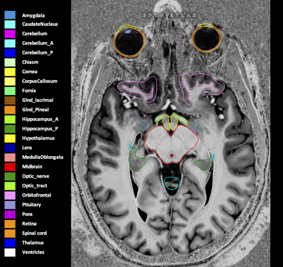
Task: Click the 'Cerebellum_P' label
Action: tap(37, 53)
